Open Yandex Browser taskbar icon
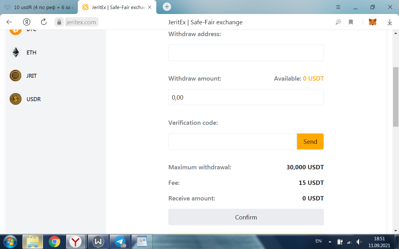This screenshot has height=249, width=399. 75,241
